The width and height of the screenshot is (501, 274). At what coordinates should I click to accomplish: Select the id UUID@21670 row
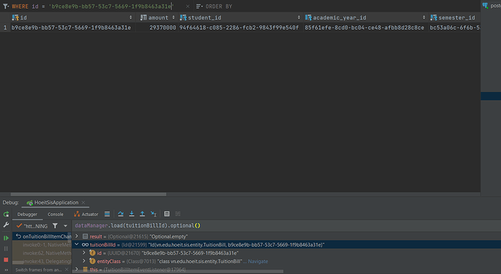coord(287,253)
